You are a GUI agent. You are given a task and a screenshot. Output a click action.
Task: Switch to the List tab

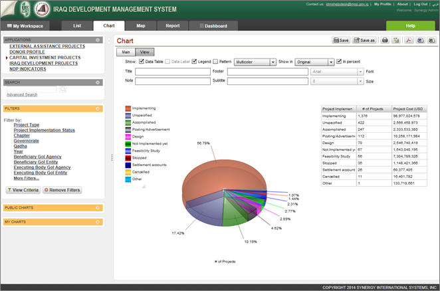(x=77, y=25)
